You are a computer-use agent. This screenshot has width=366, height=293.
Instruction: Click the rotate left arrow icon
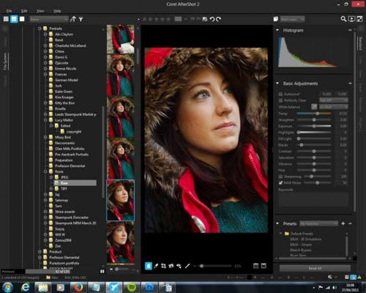pyautogui.click(x=212, y=19)
